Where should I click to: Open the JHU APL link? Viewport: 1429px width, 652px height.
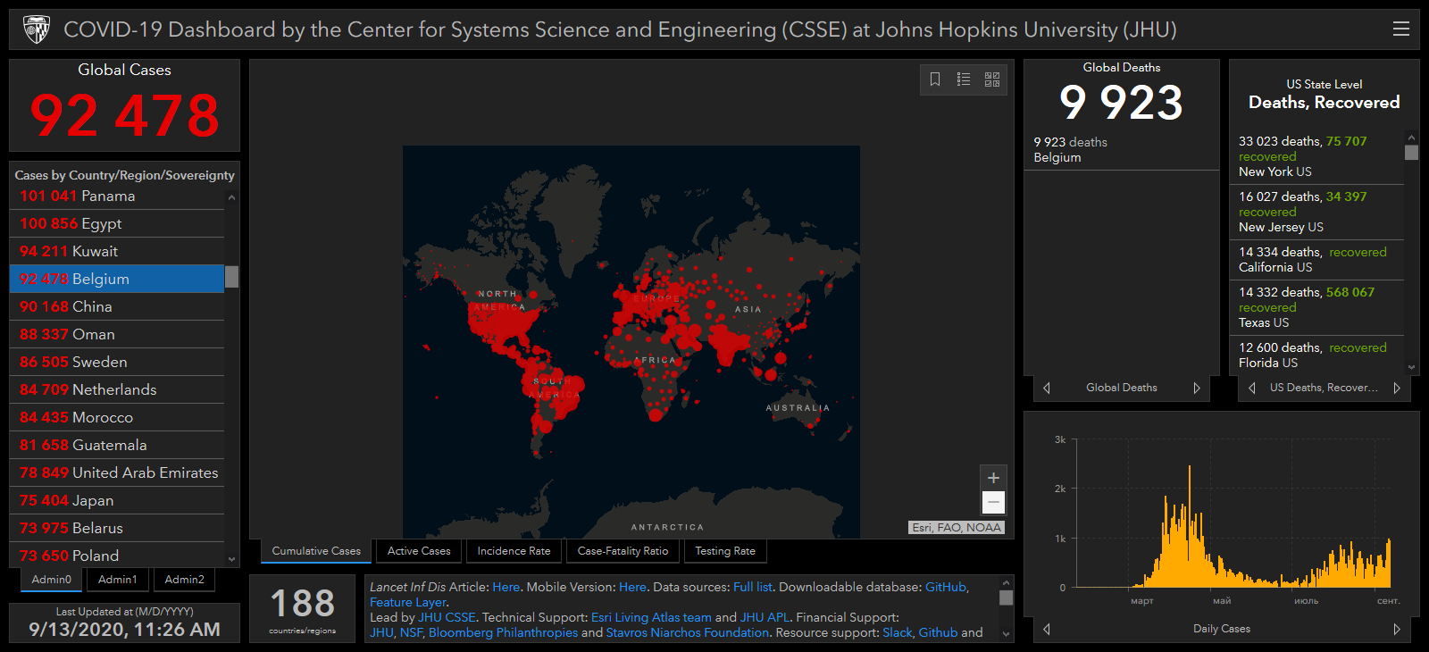pyautogui.click(x=765, y=617)
